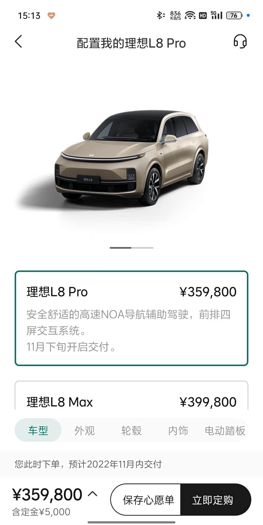This screenshot has height=525, width=263.
Task: Open the 内饰 tab
Action: click(178, 430)
